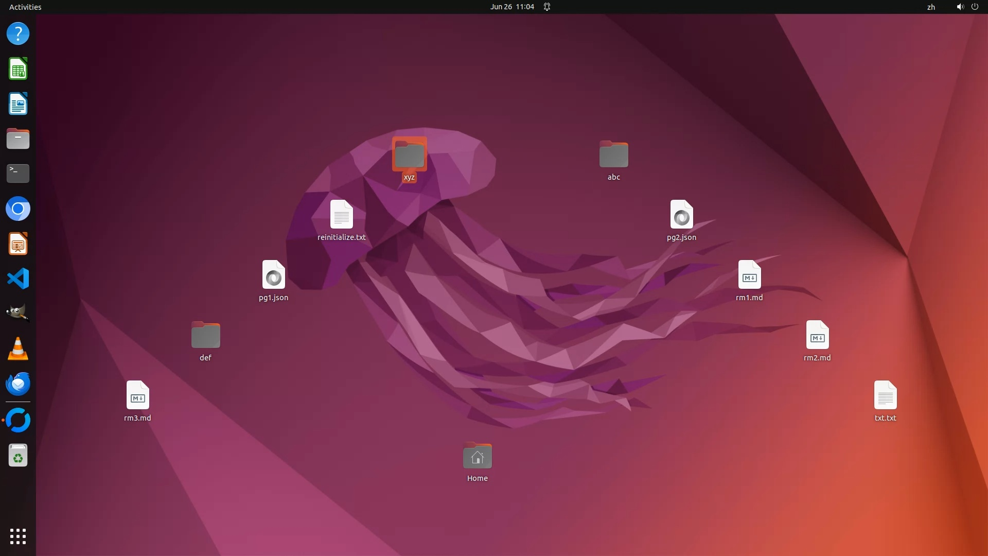Open the date and time menu
The height and width of the screenshot is (556, 988).
[x=512, y=7]
